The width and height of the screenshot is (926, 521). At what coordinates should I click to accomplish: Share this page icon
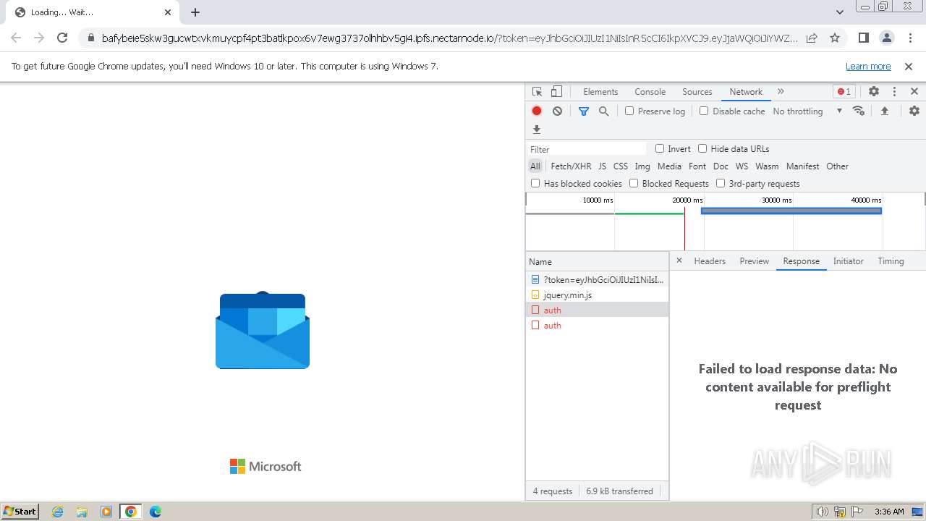click(812, 38)
